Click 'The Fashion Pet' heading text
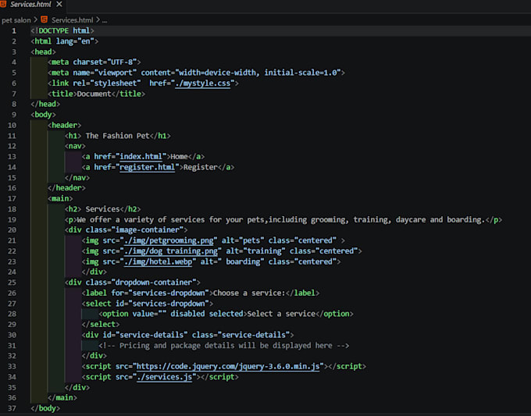531x416 pixels. 117,136
